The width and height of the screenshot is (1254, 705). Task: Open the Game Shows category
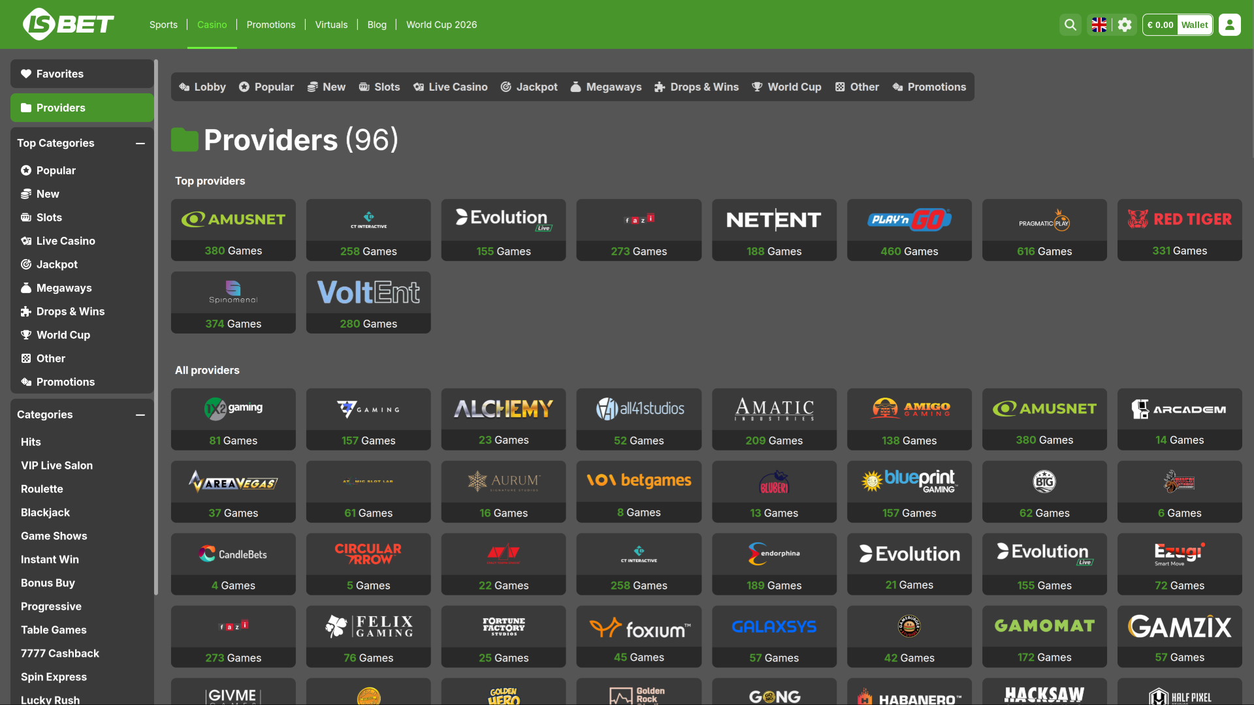82,536
